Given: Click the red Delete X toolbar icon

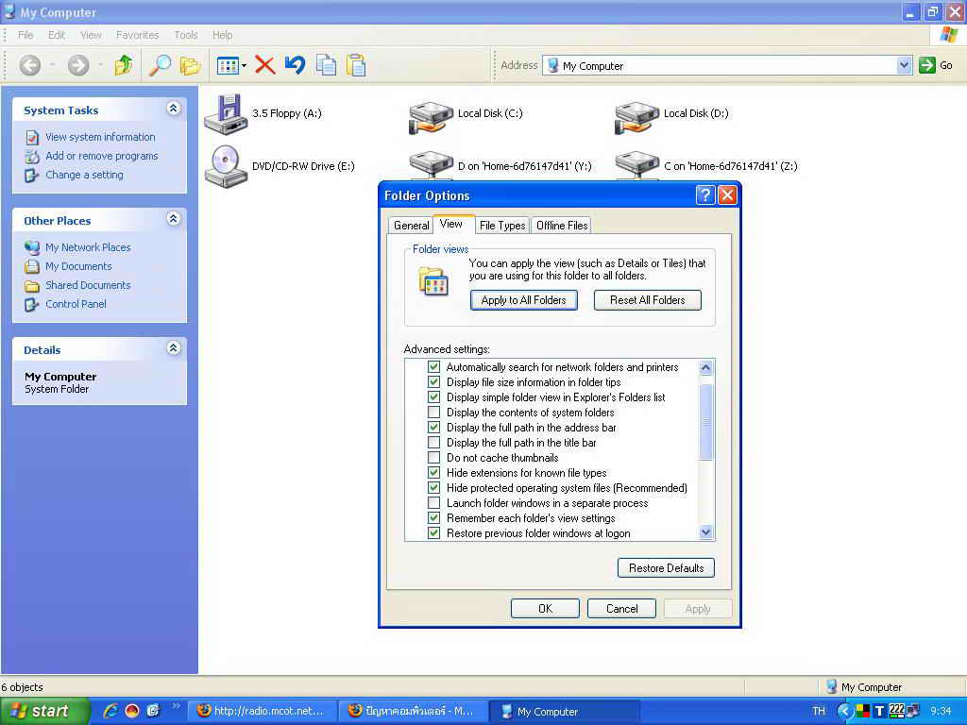Looking at the screenshot, I should [265, 65].
